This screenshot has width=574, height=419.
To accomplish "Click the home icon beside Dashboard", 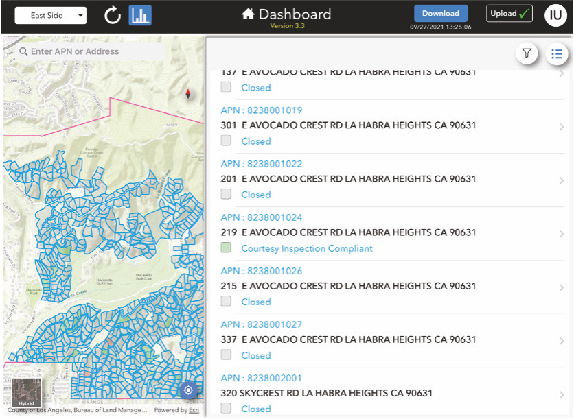I will point(248,14).
